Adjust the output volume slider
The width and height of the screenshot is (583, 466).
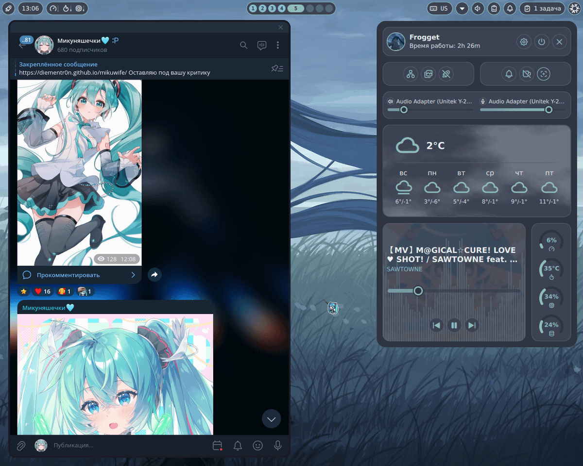coord(430,110)
